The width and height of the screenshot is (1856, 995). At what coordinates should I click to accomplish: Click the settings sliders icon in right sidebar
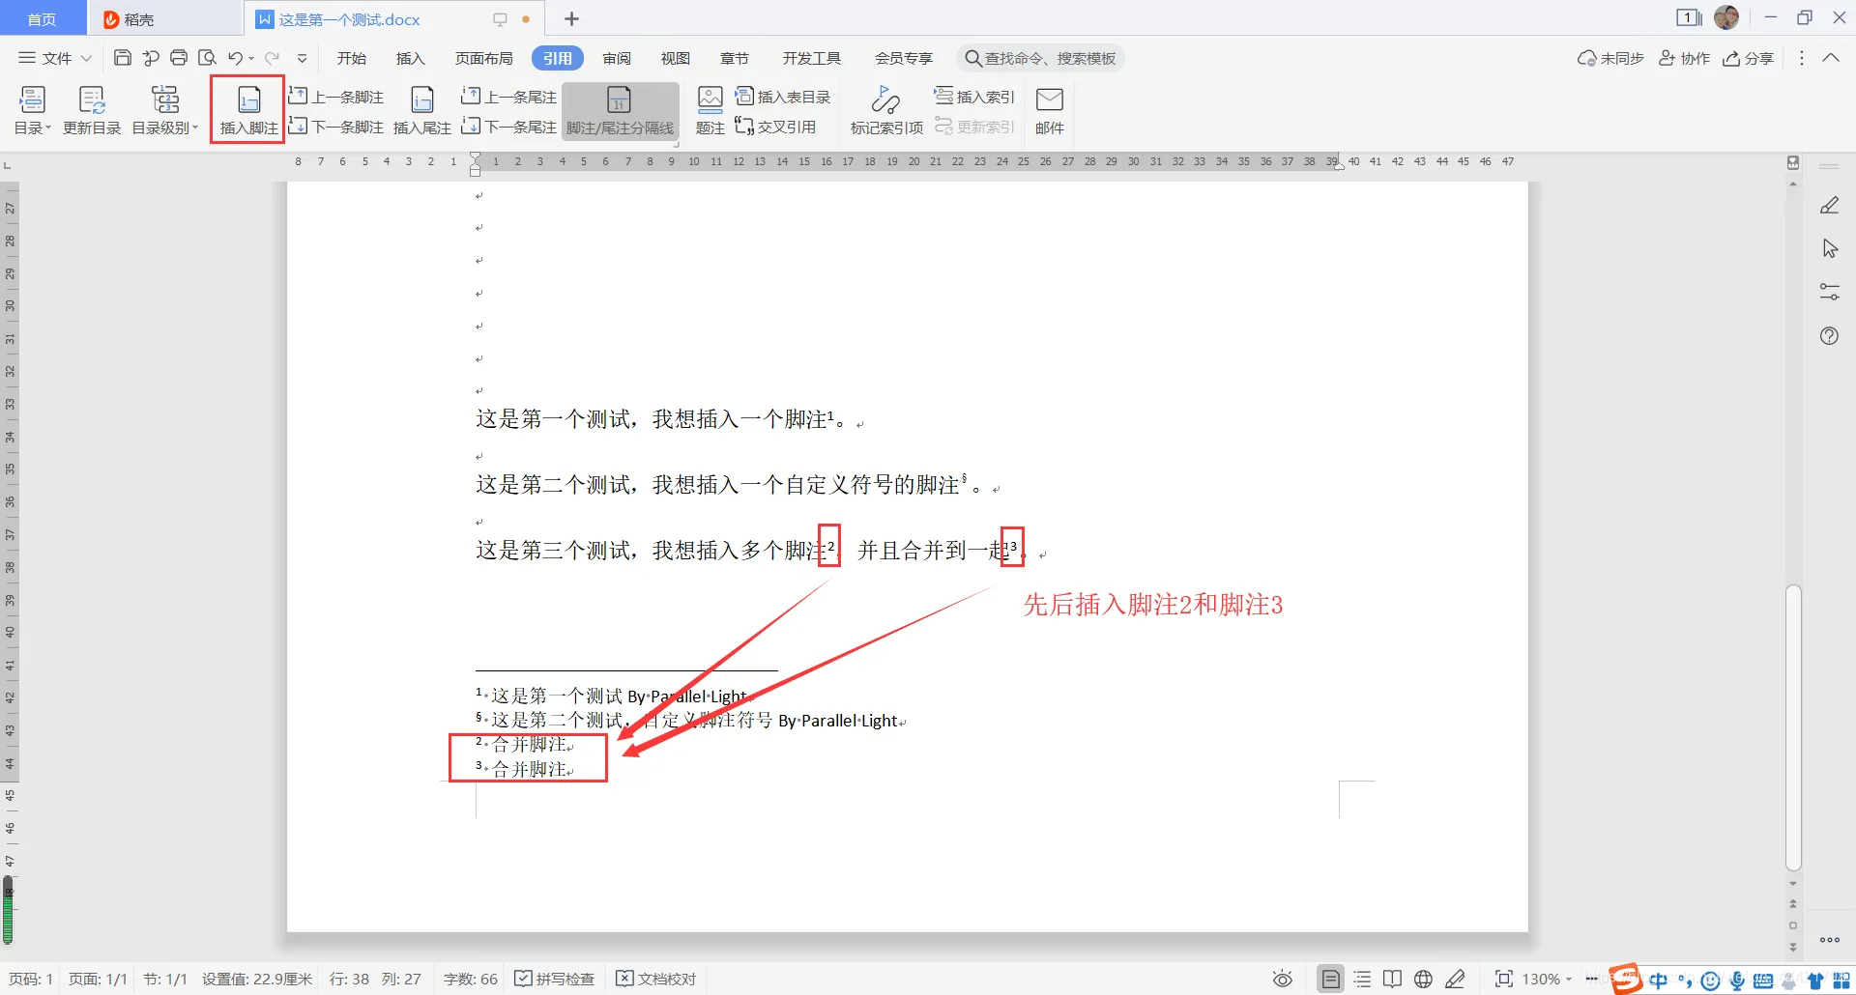pyautogui.click(x=1829, y=292)
